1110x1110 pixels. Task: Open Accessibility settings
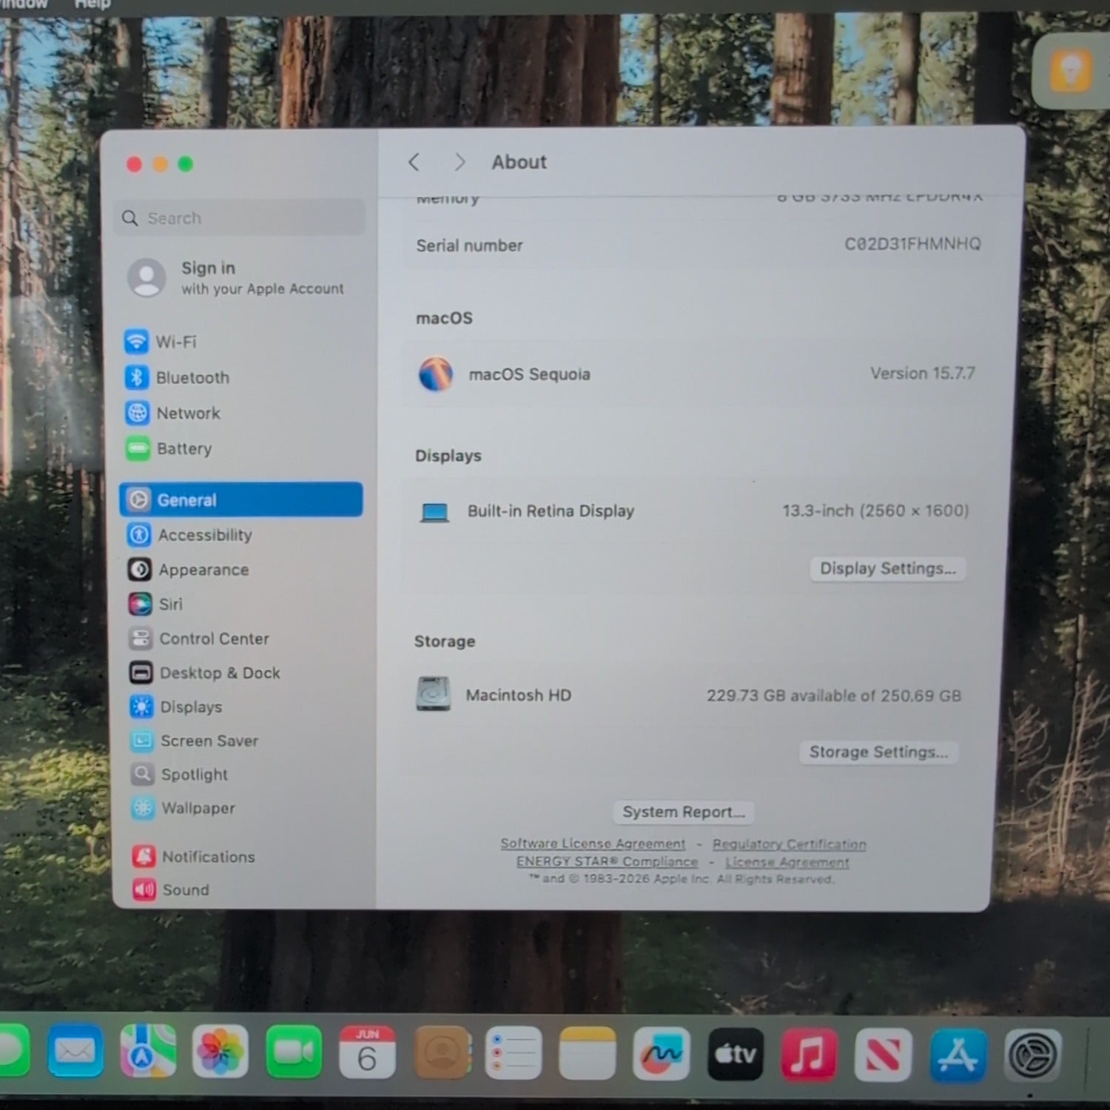pyautogui.click(x=189, y=534)
